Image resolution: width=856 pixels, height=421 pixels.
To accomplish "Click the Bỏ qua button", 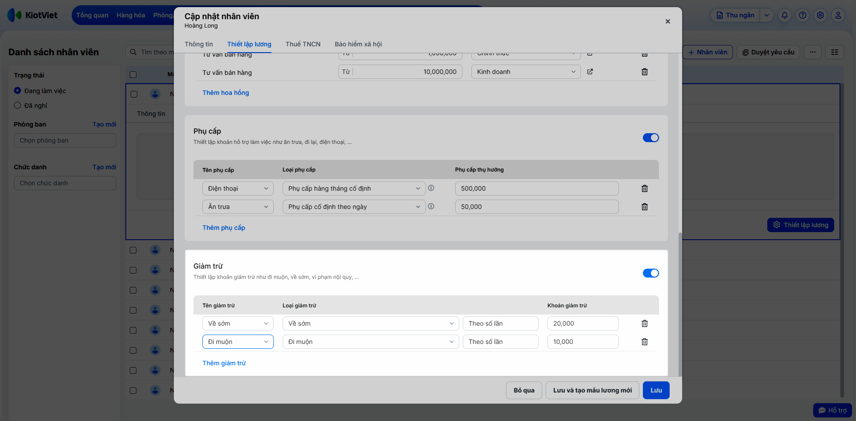I will click(x=524, y=390).
